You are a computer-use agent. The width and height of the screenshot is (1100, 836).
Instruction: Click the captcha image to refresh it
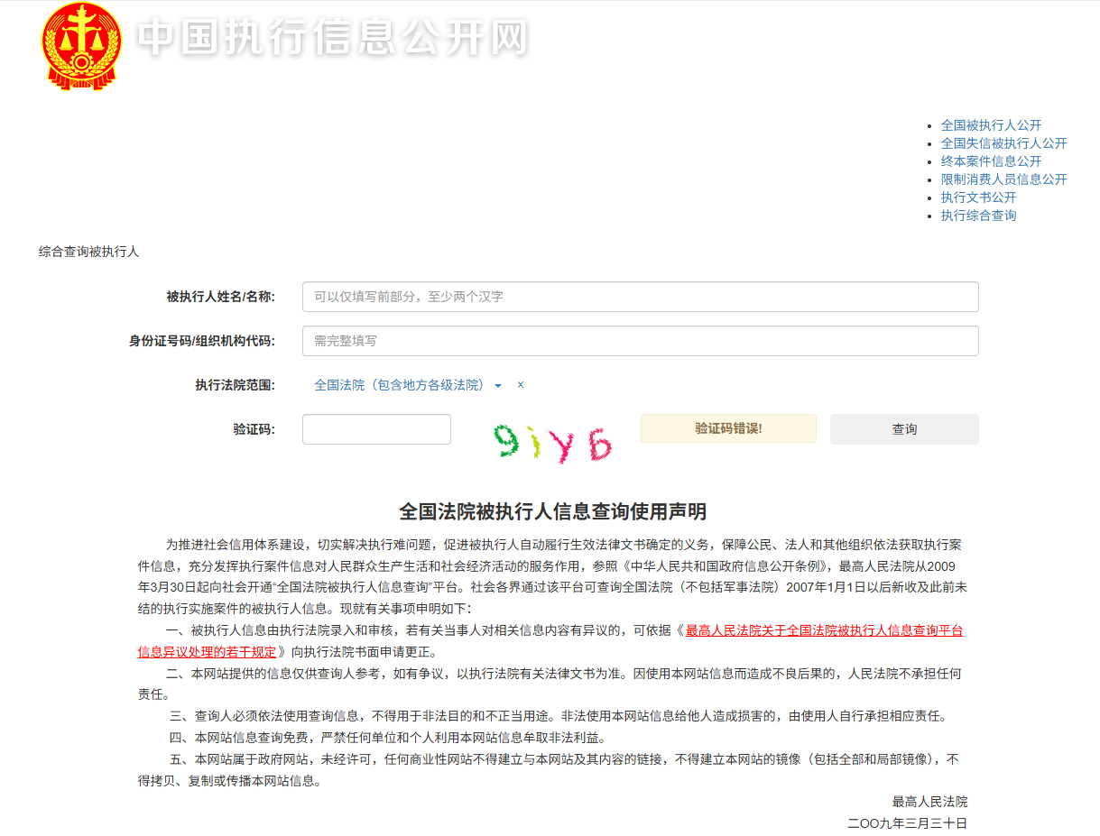coord(553,442)
